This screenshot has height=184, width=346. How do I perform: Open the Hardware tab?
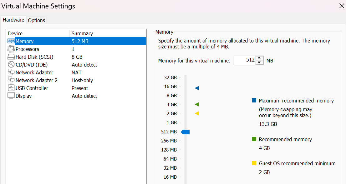click(13, 20)
